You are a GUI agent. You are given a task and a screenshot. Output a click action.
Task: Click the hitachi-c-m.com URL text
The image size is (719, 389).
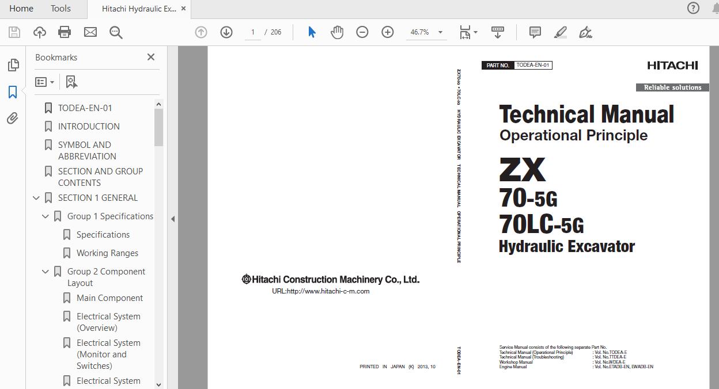tap(321, 291)
